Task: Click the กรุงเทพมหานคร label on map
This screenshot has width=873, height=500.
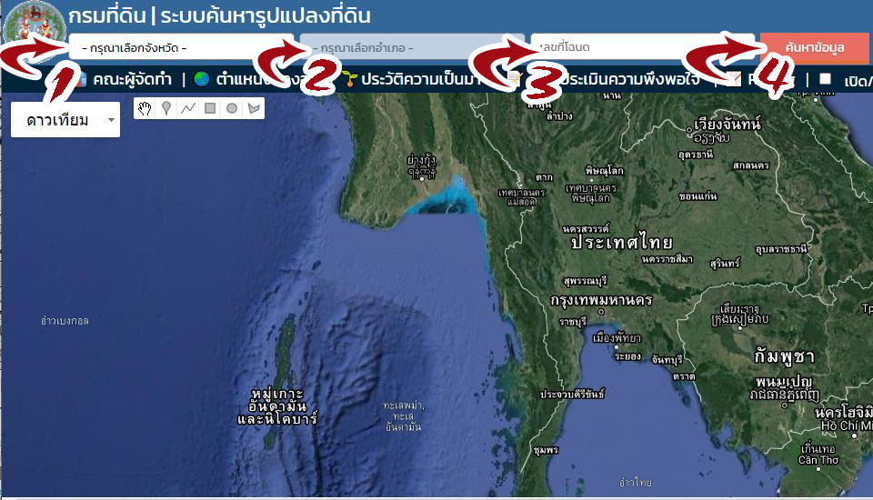Action: point(601,300)
